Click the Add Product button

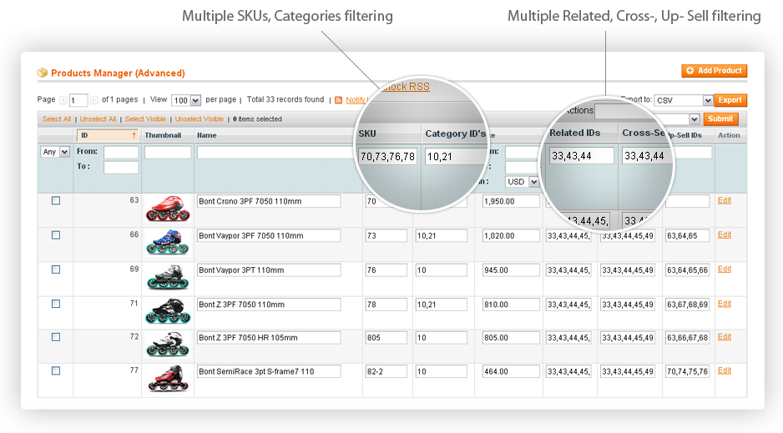(714, 71)
